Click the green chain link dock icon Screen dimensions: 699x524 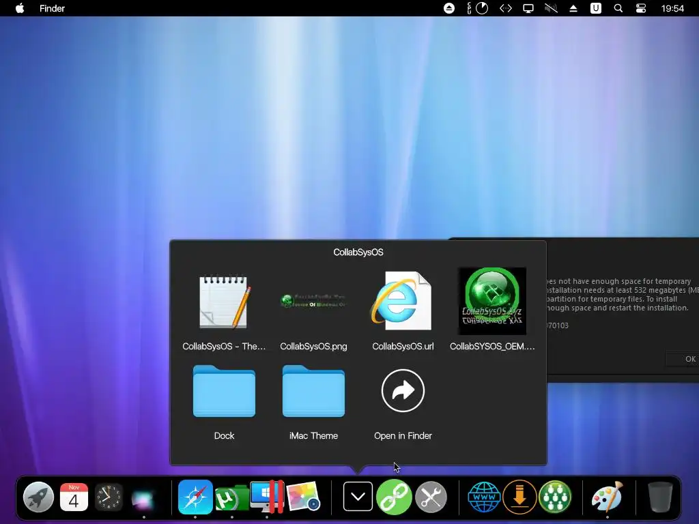pyautogui.click(x=394, y=497)
